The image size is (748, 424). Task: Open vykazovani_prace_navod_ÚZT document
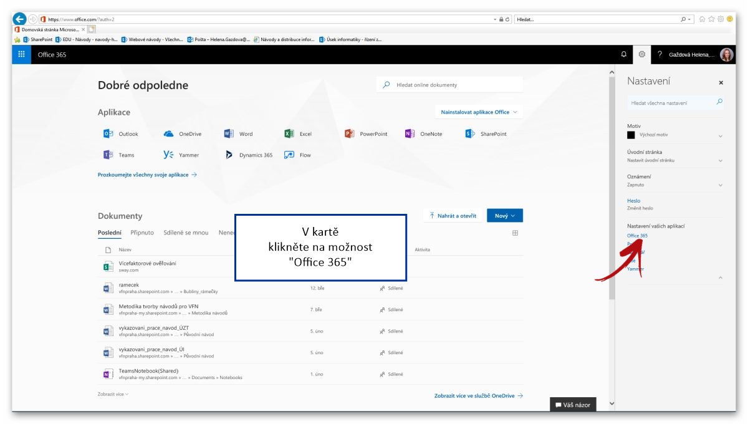tap(153, 328)
